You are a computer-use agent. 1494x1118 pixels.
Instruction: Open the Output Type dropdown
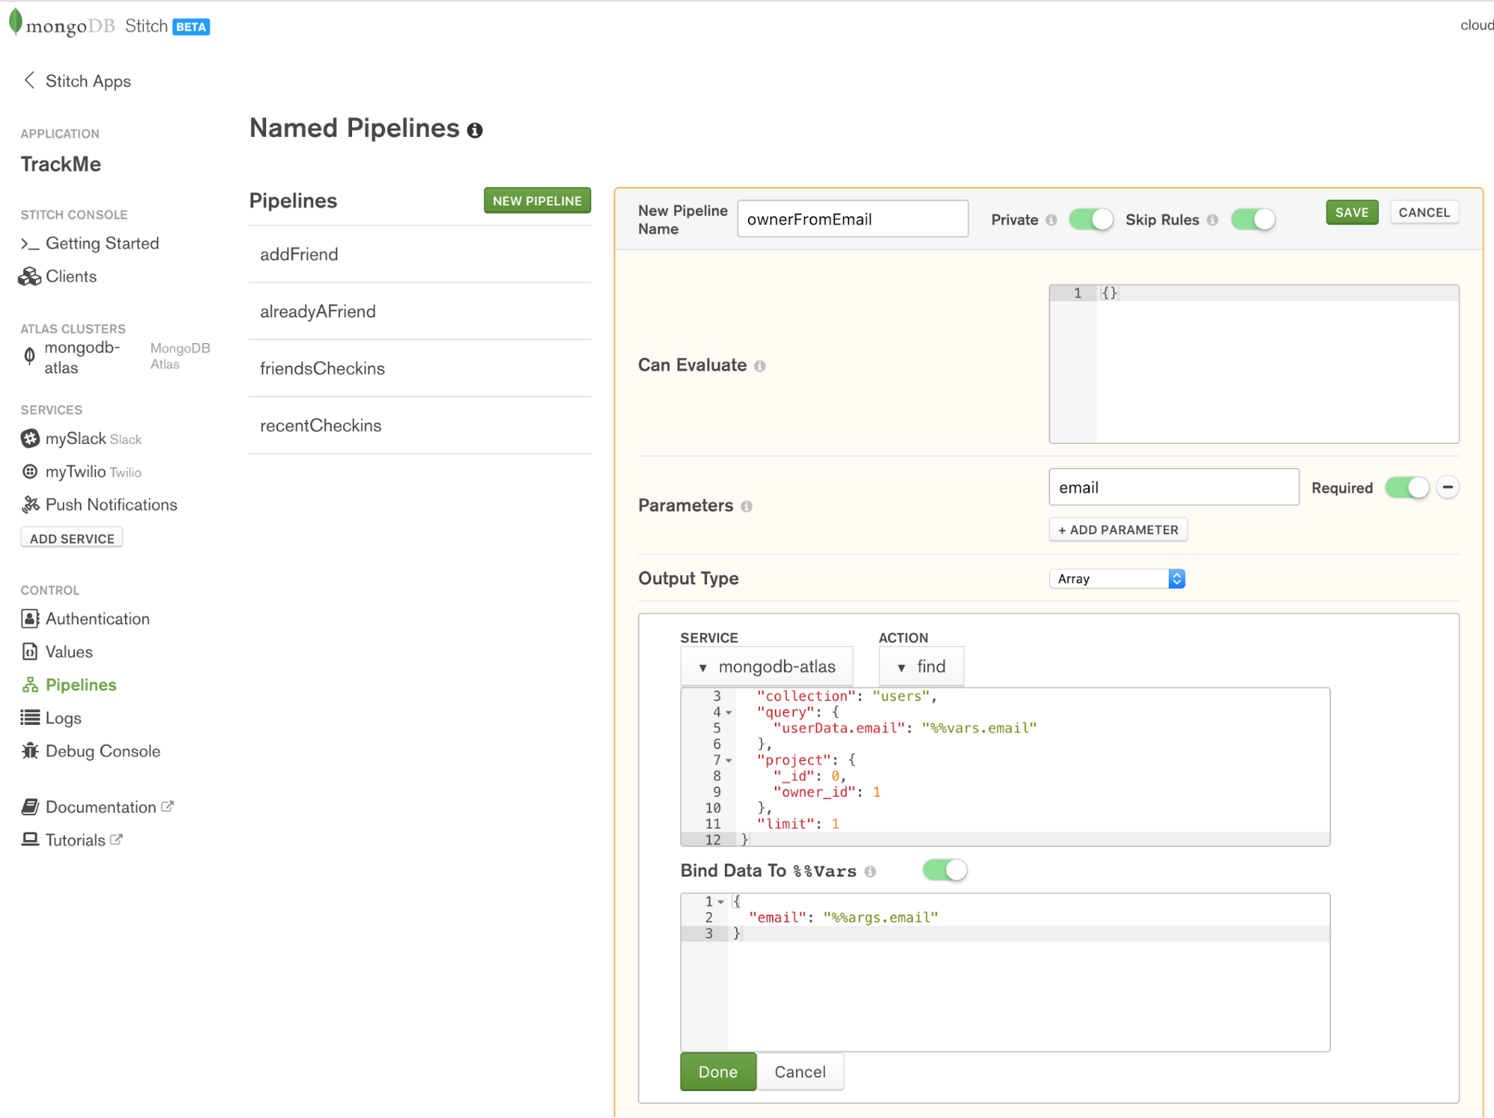click(1117, 578)
